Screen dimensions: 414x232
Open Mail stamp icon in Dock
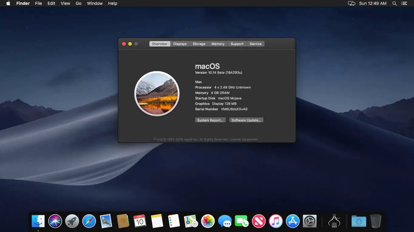coord(106,221)
